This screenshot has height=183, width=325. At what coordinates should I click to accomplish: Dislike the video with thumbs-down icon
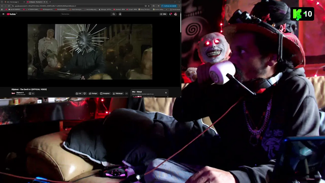coord(85,93)
